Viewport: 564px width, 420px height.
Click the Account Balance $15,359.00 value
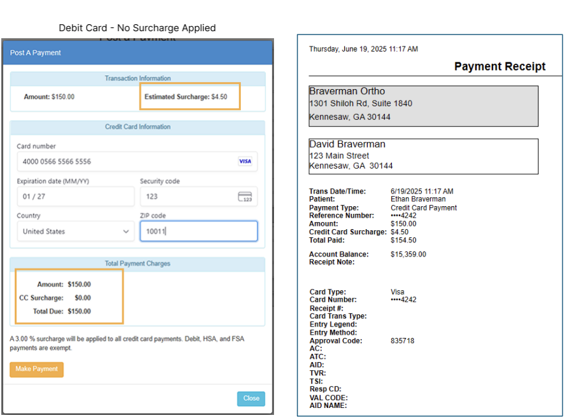(409, 255)
